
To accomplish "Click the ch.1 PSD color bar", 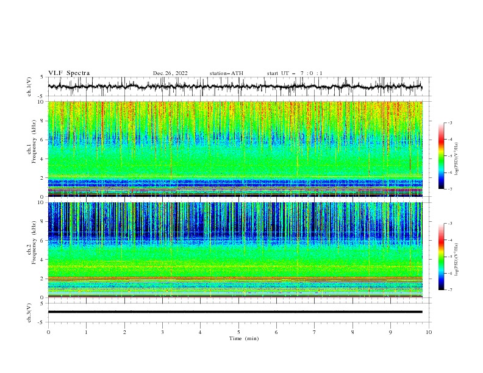I will click(x=441, y=156).
